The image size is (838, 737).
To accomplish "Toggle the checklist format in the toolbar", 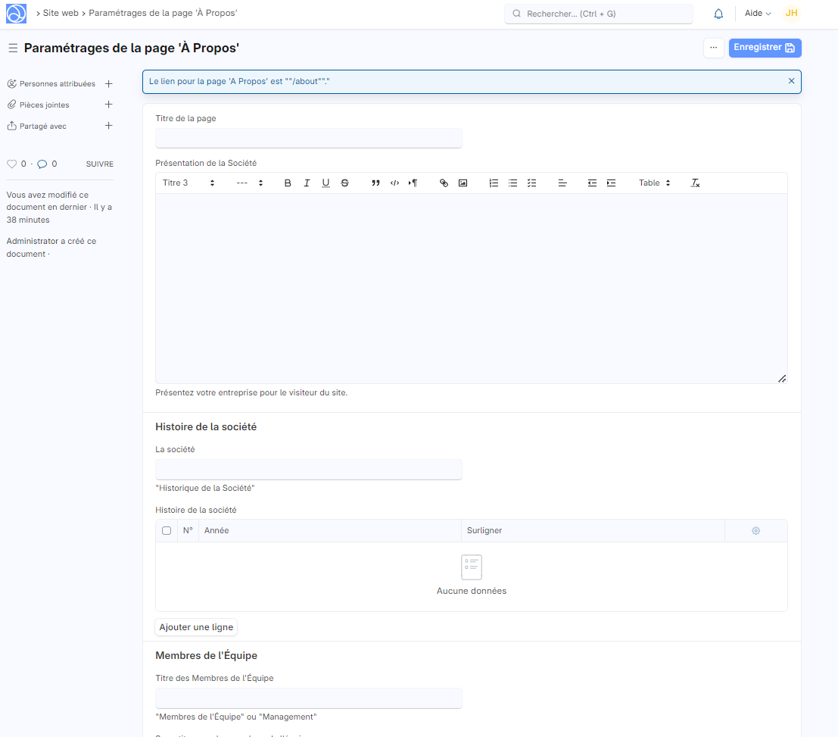I will pos(532,183).
